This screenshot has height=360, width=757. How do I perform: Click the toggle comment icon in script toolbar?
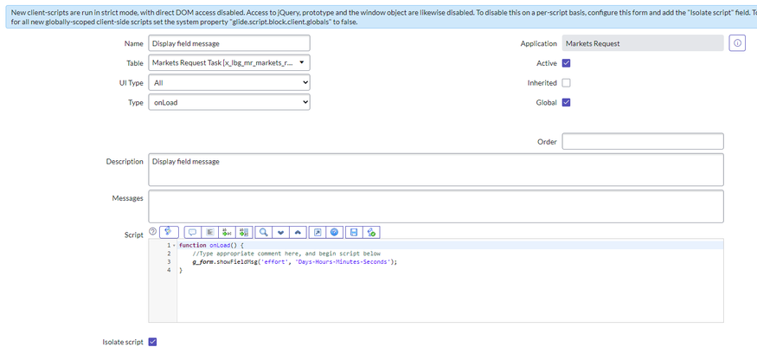tap(192, 232)
